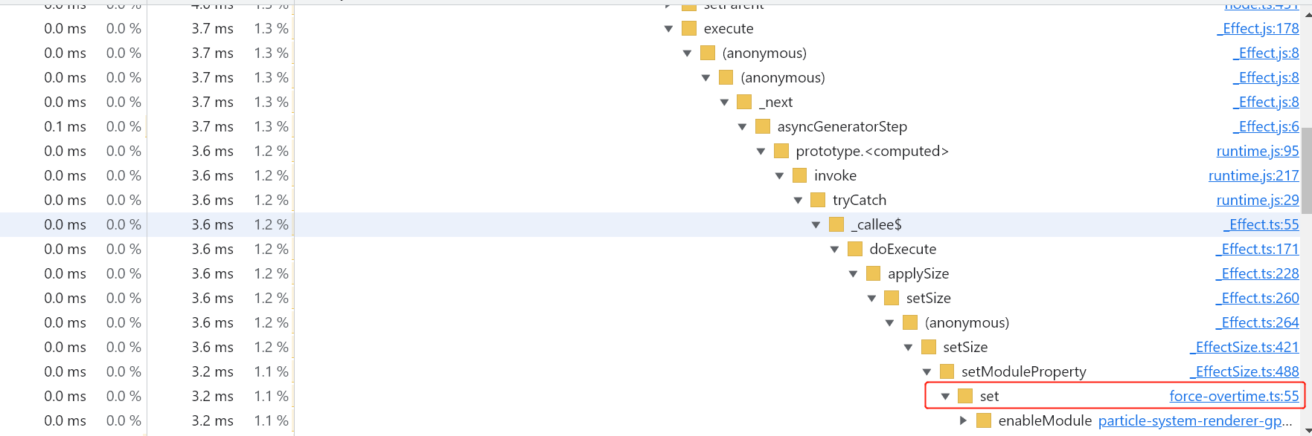Collapse the asyncGeneratorStep node

742,127
